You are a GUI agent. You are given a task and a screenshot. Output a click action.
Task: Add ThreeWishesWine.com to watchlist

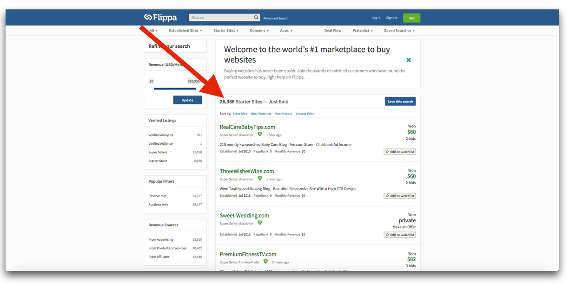click(400, 196)
